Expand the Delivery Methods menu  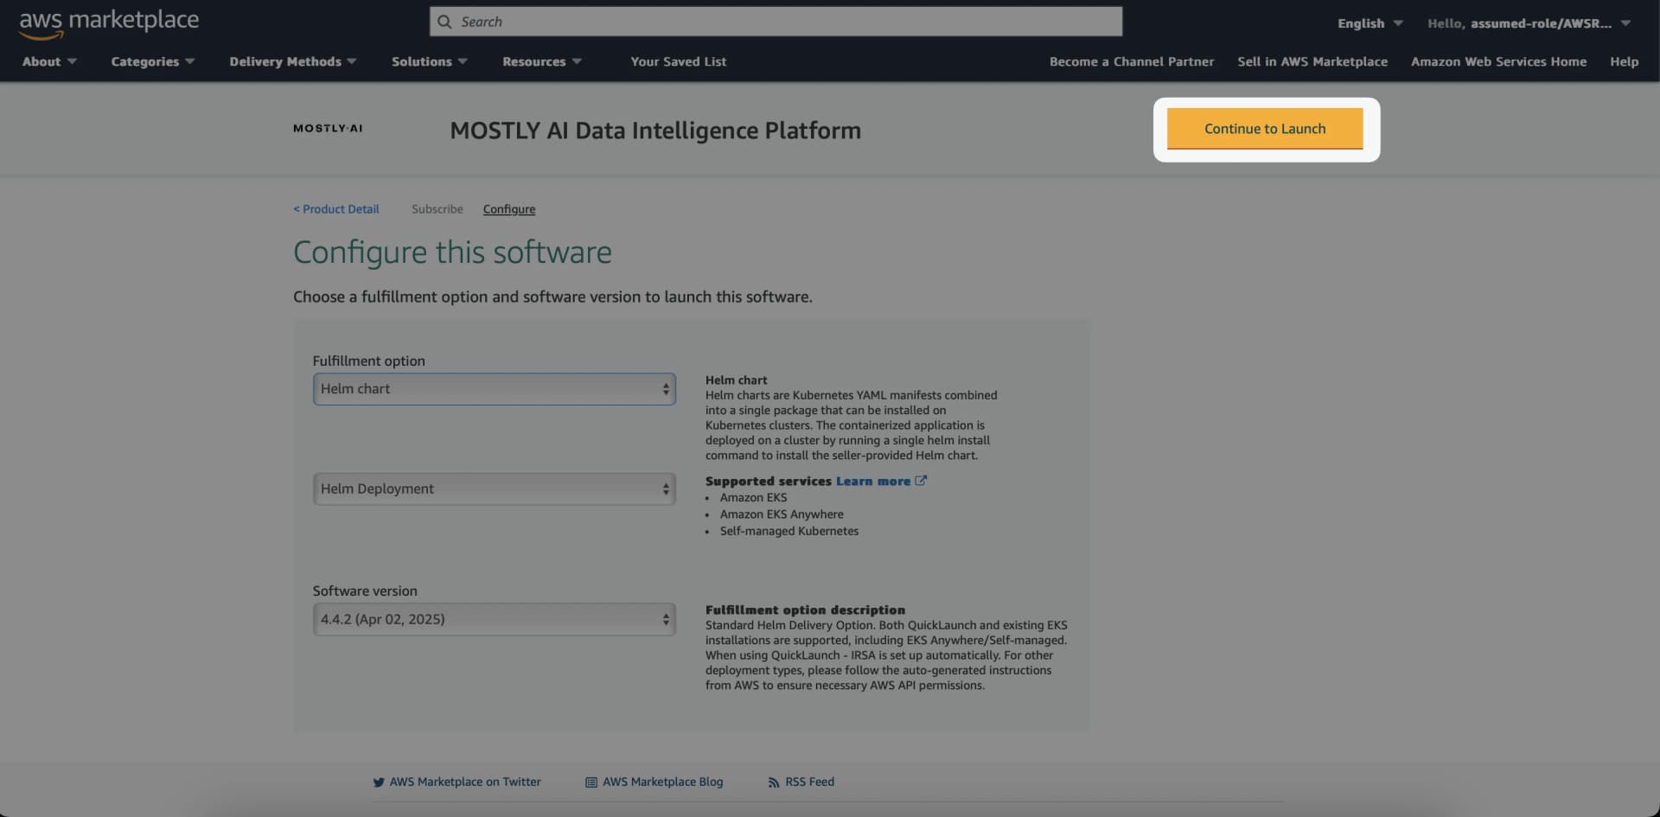coord(293,61)
